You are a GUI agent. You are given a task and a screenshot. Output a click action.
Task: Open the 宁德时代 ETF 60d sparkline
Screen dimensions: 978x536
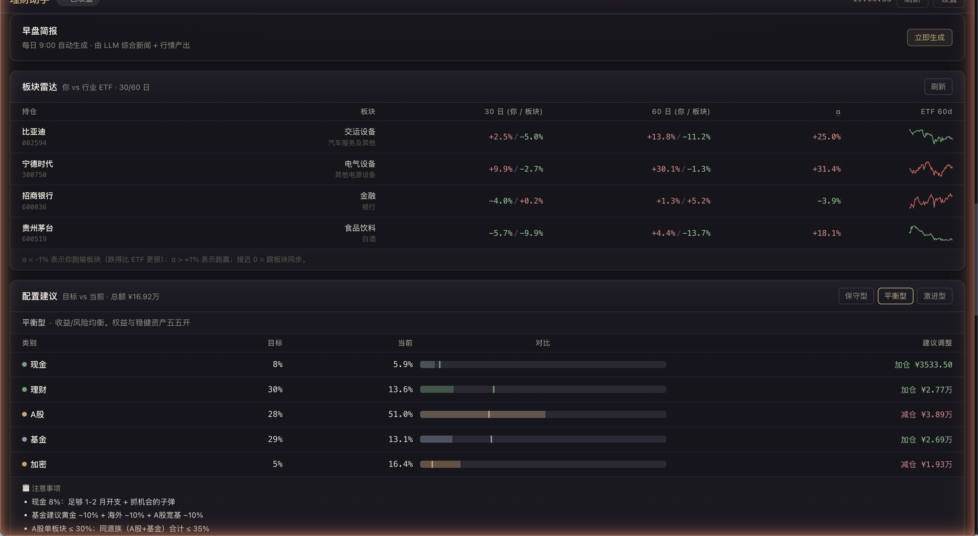(930, 169)
